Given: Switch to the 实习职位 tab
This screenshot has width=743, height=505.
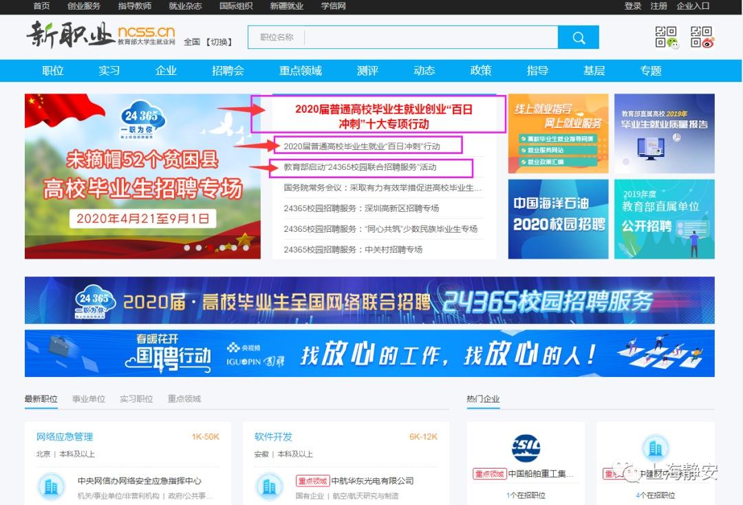Looking at the screenshot, I should [x=136, y=398].
